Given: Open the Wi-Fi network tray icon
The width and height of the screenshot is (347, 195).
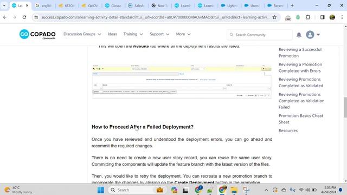Looking at the screenshot, I should click(301, 190).
